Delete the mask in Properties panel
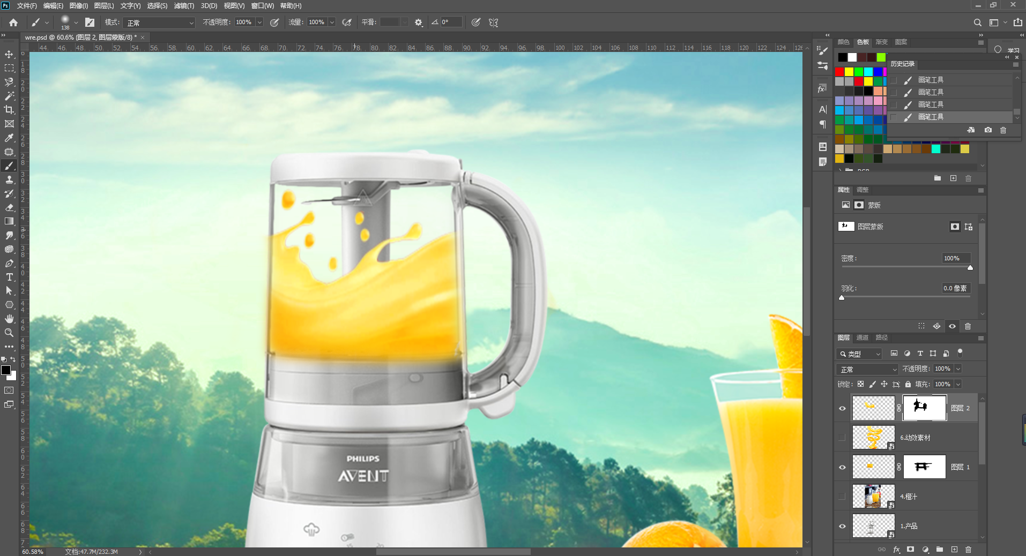This screenshot has width=1026, height=556. pyautogui.click(x=968, y=326)
